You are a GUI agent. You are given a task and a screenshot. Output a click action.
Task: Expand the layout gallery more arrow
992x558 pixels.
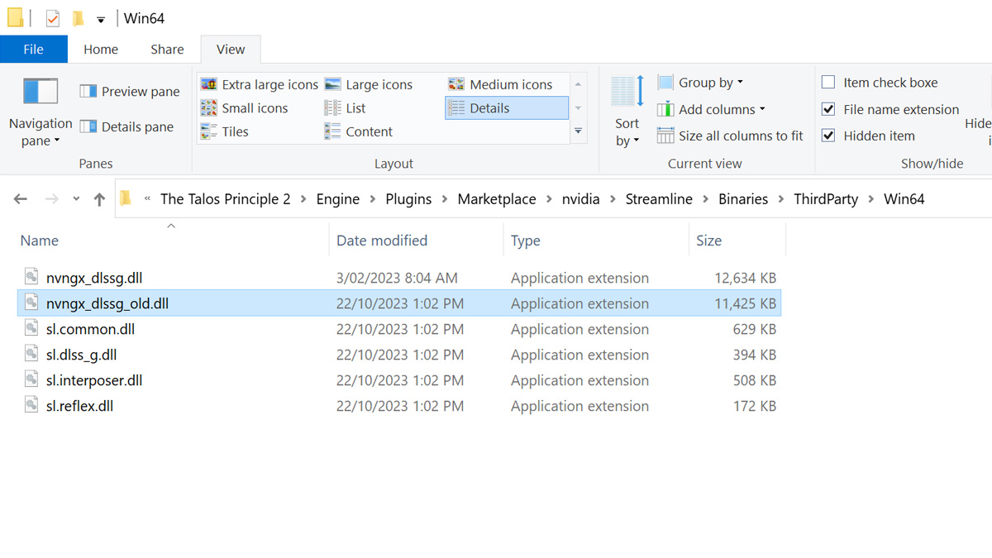point(578,131)
